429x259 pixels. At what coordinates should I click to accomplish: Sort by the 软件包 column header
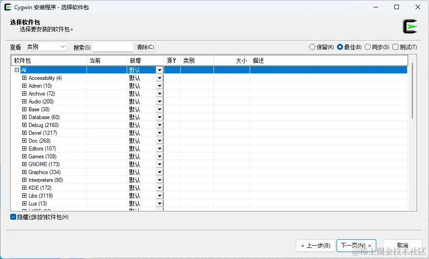coord(49,60)
